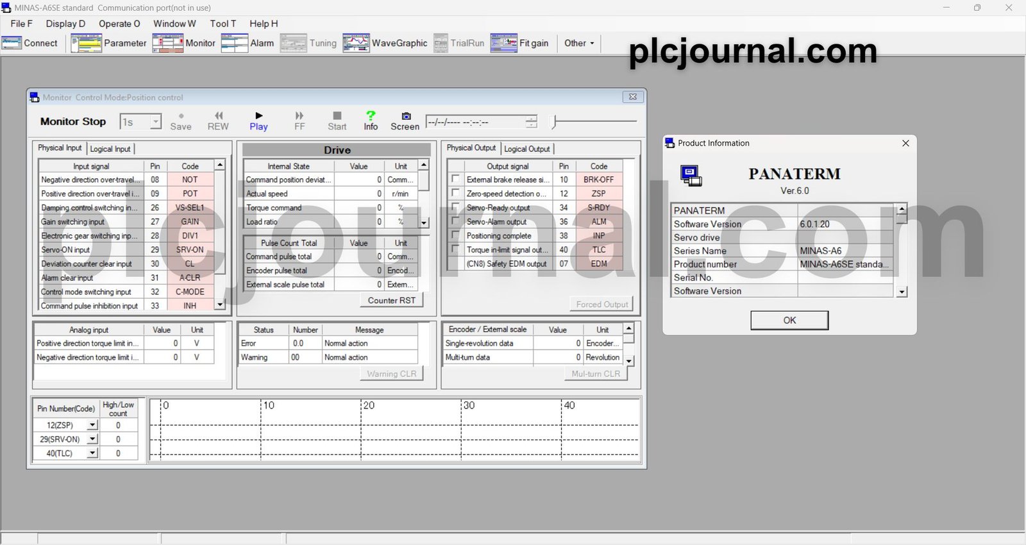Select the Single-revolution data row
The image size is (1026, 545).
[x=533, y=343]
